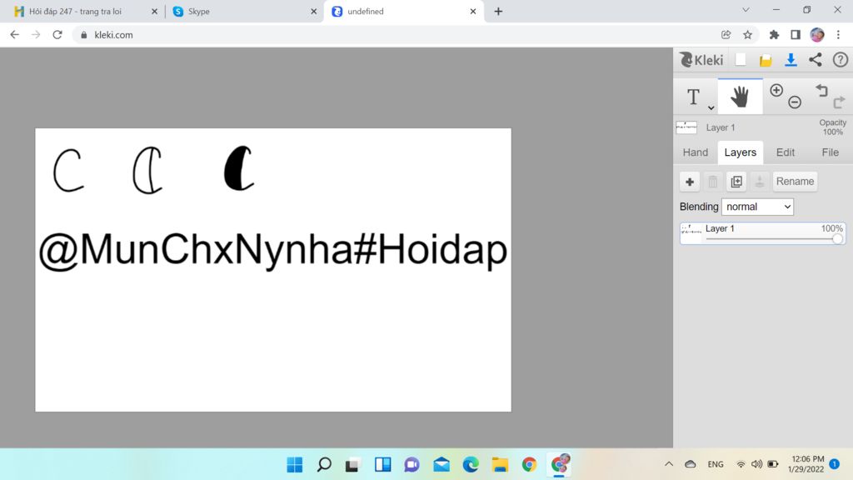
Task: Switch to the Hand tab
Action: click(696, 152)
